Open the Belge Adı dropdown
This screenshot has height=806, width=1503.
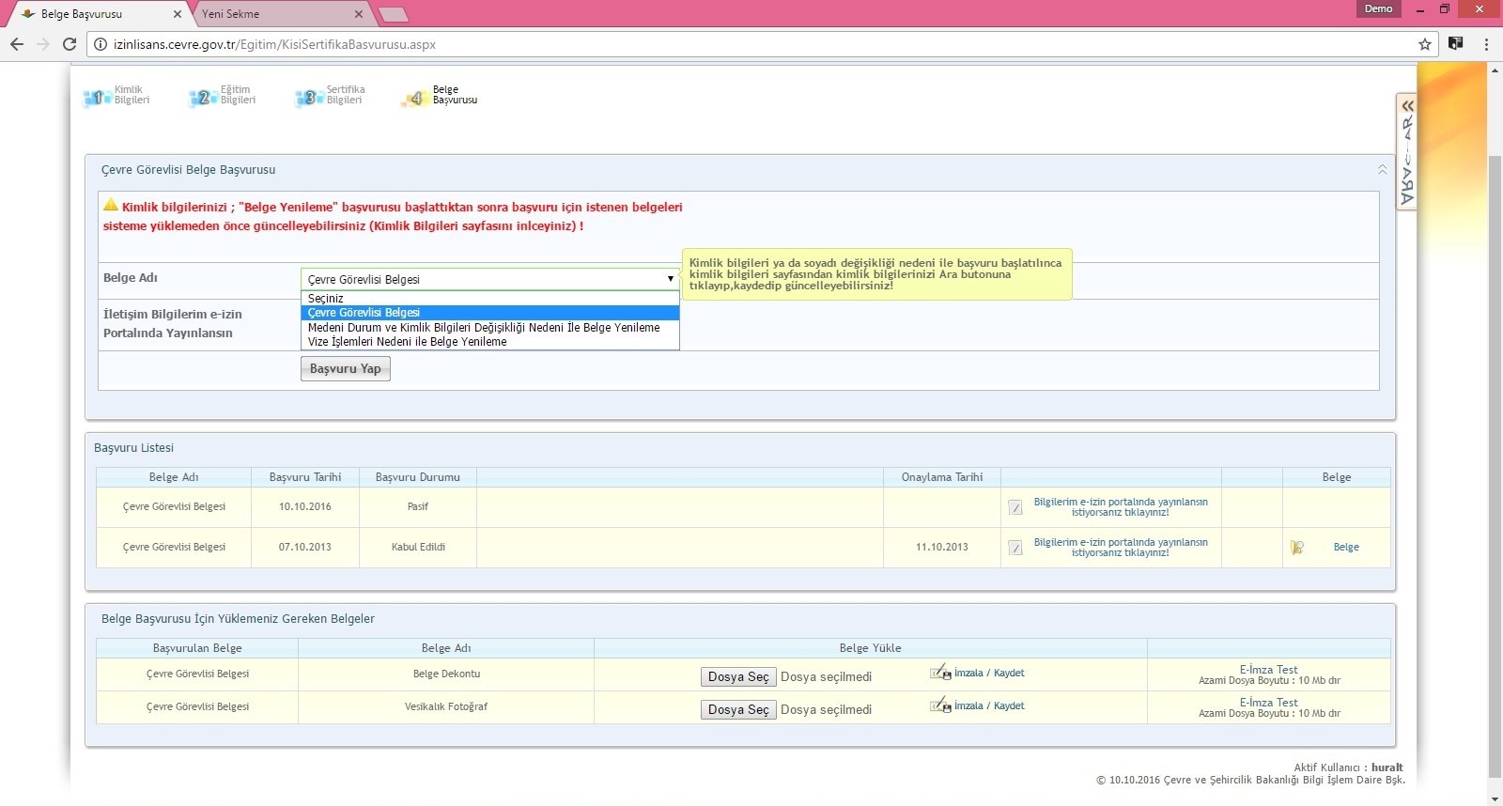click(x=489, y=279)
